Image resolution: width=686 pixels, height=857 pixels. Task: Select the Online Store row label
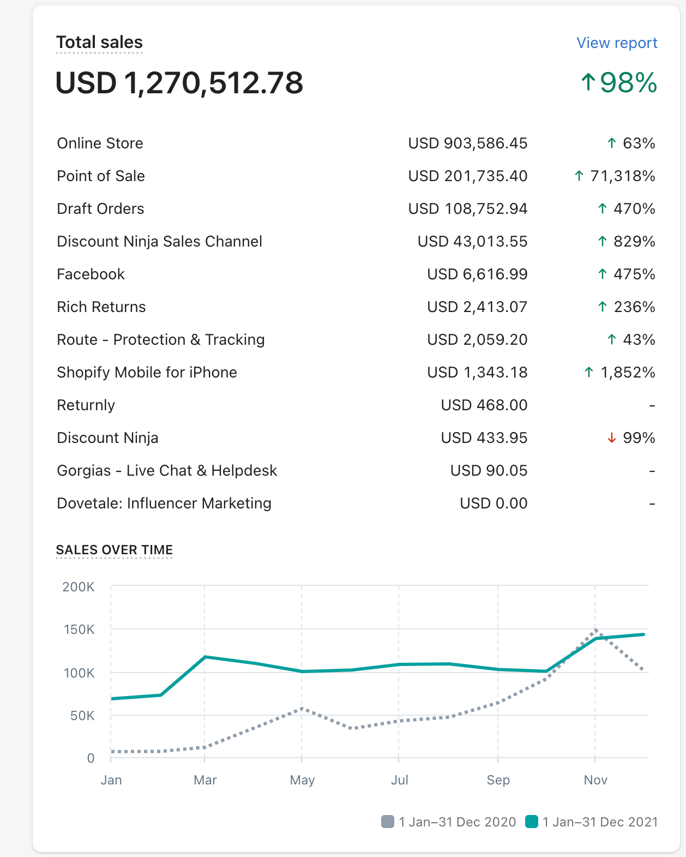coord(100,143)
